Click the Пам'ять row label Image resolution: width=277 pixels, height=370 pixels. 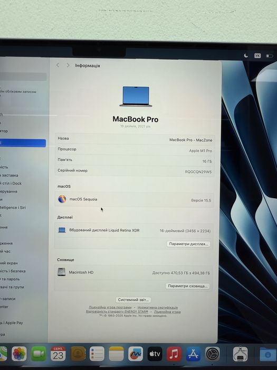pos(65,160)
